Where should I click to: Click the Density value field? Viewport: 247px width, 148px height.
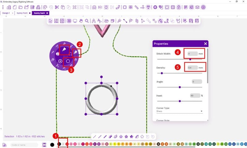click(191, 68)
